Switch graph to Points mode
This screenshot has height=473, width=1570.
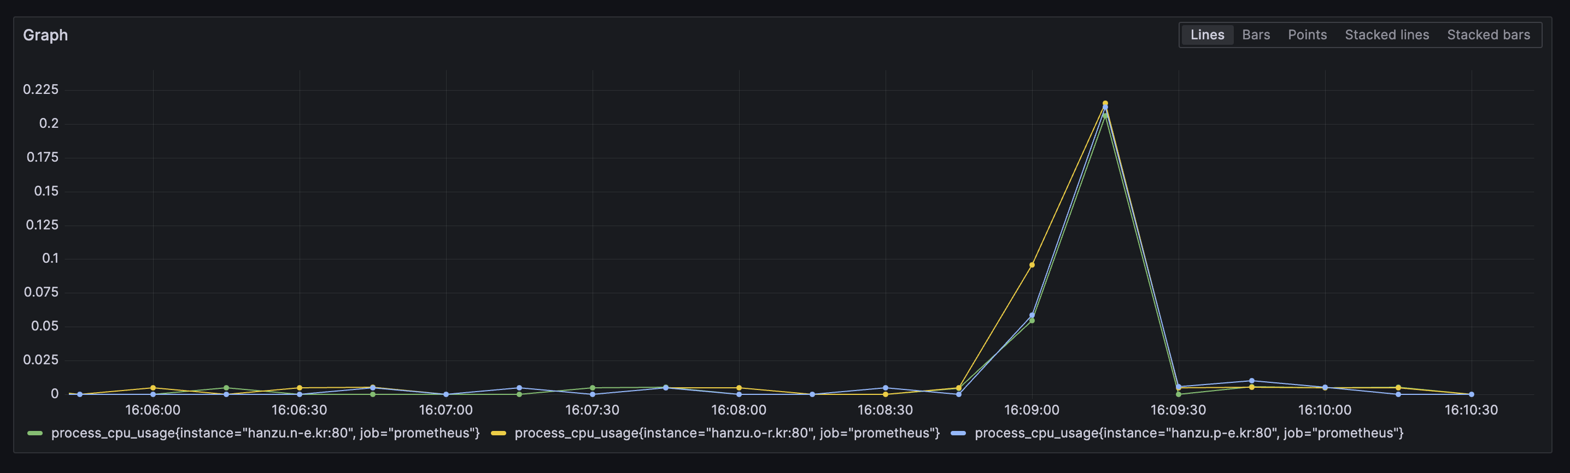(x=1307, y=35)
